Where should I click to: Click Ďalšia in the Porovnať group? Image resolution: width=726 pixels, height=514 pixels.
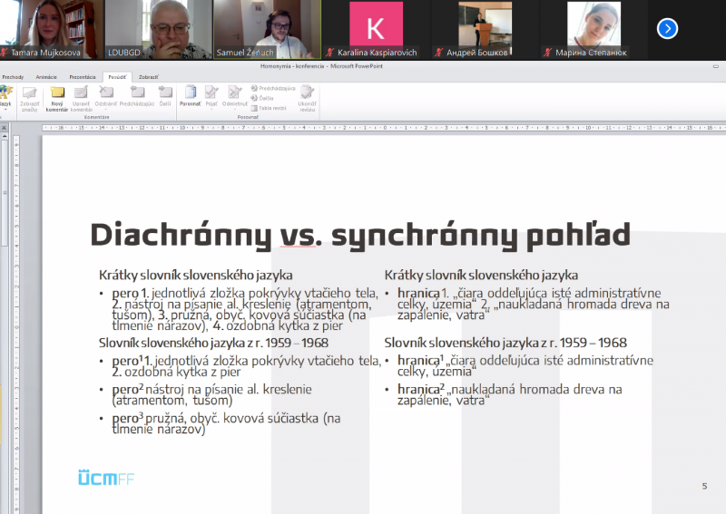pos(265,98)
